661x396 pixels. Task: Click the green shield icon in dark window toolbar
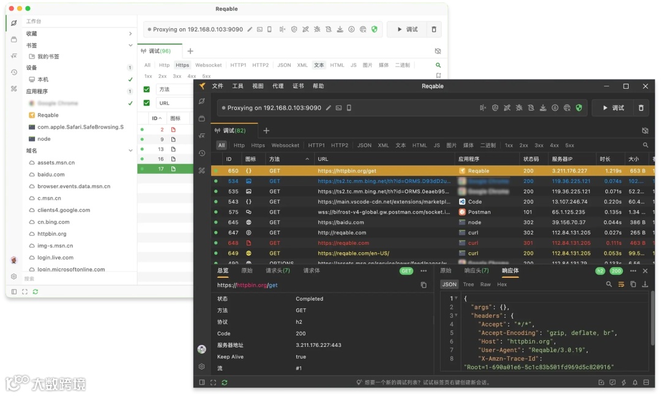(x=579, y=108)
